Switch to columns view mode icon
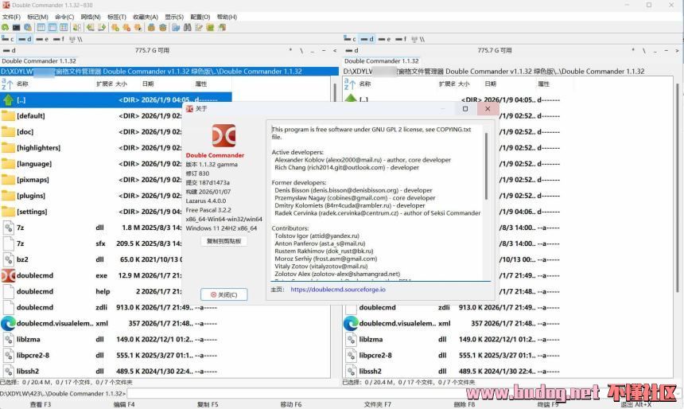This screenshot has width=684, height=409. [x=52, y=28]
